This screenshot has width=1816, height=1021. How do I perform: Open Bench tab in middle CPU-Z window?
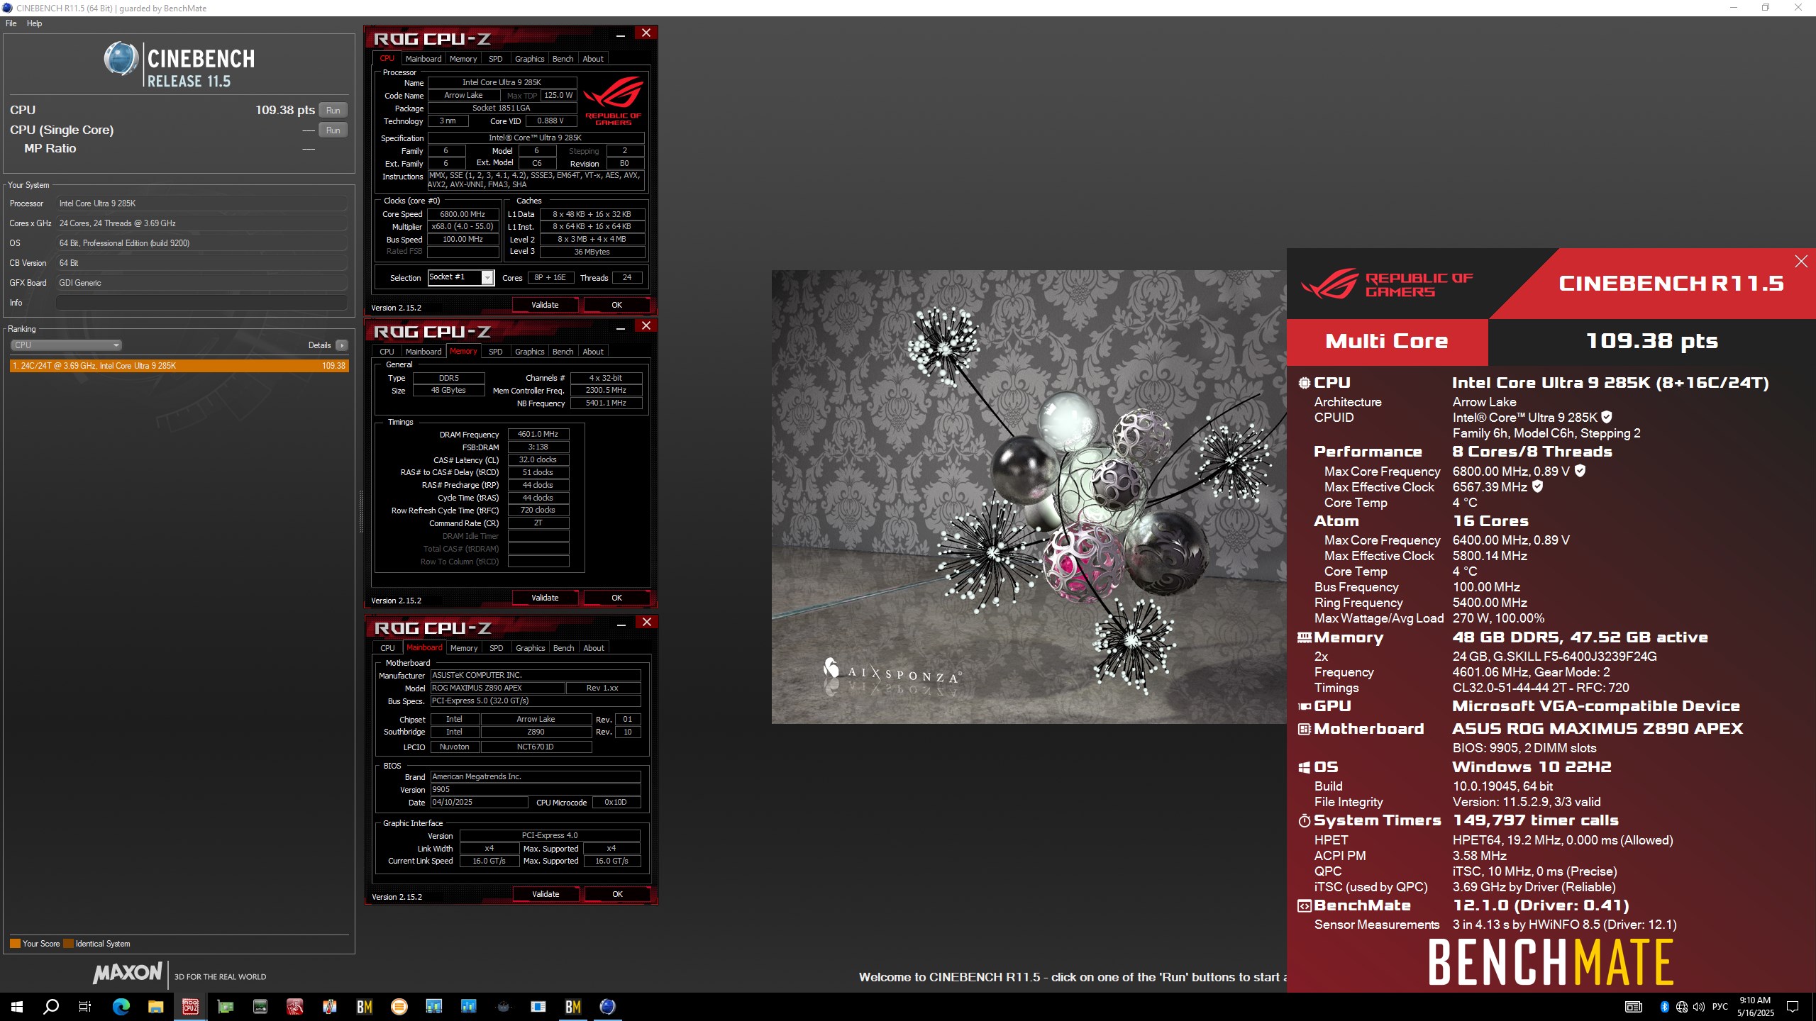coord(563,352)
